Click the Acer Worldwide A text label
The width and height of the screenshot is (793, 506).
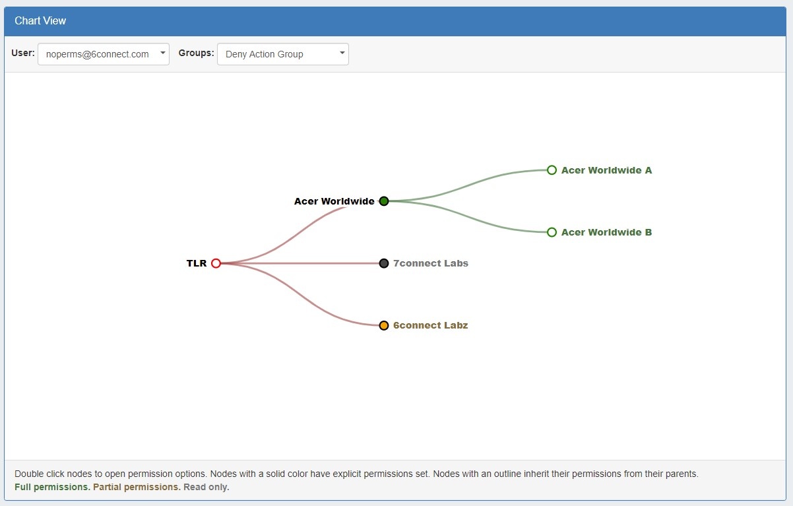tap(606, 170)
